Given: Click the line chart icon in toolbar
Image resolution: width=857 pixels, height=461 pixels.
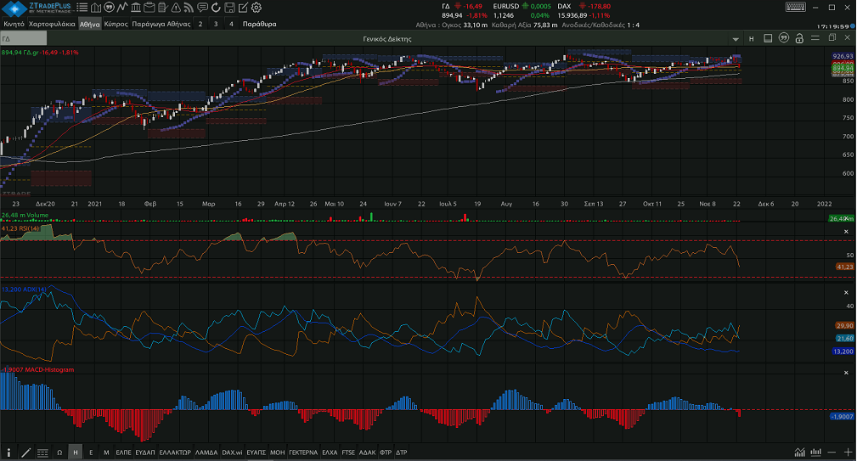Looking at the screenshot, I should (123, 8).
